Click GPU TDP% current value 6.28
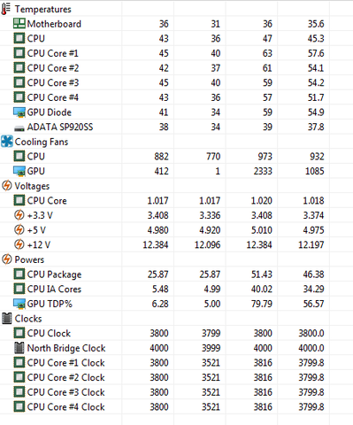 pos(160,304)
